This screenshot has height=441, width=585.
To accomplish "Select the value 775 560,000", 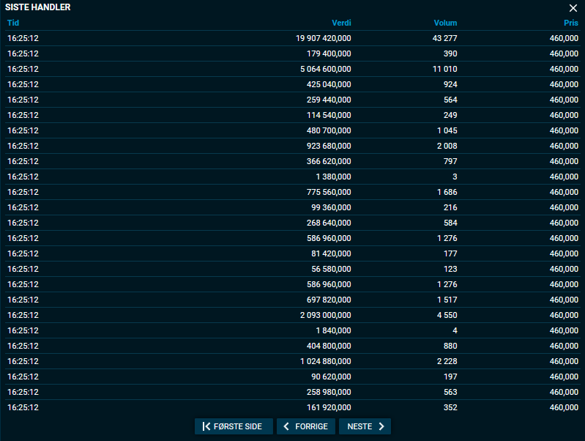I will pyautogui.click(x=329, y=192).
